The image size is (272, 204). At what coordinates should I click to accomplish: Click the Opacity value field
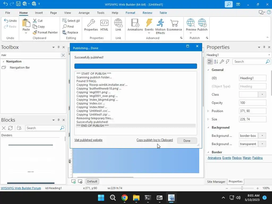click(252, 103)
